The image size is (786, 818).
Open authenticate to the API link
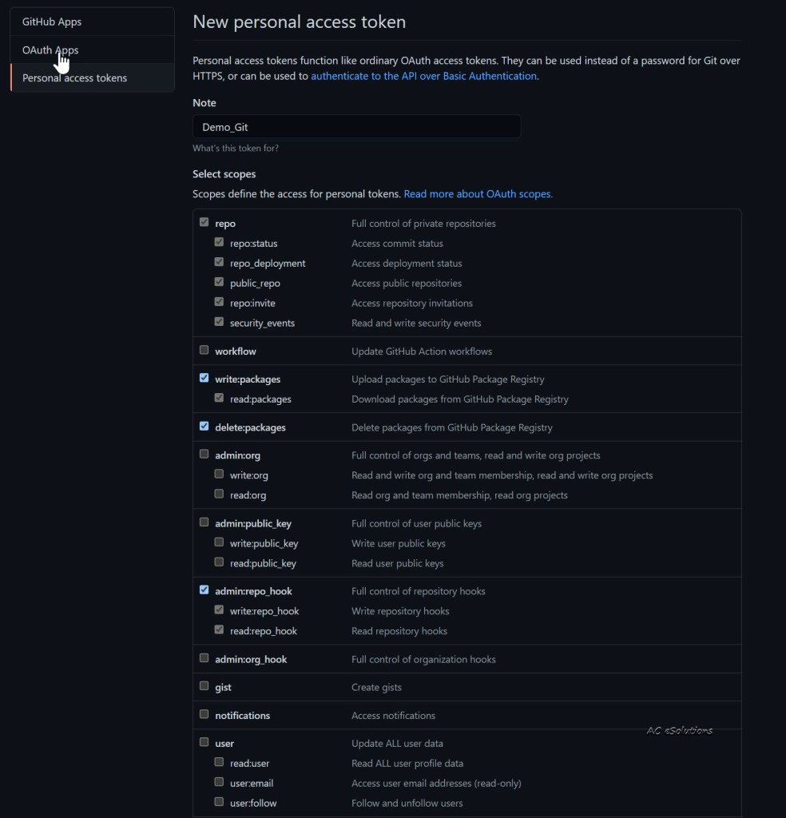point(423,76)
